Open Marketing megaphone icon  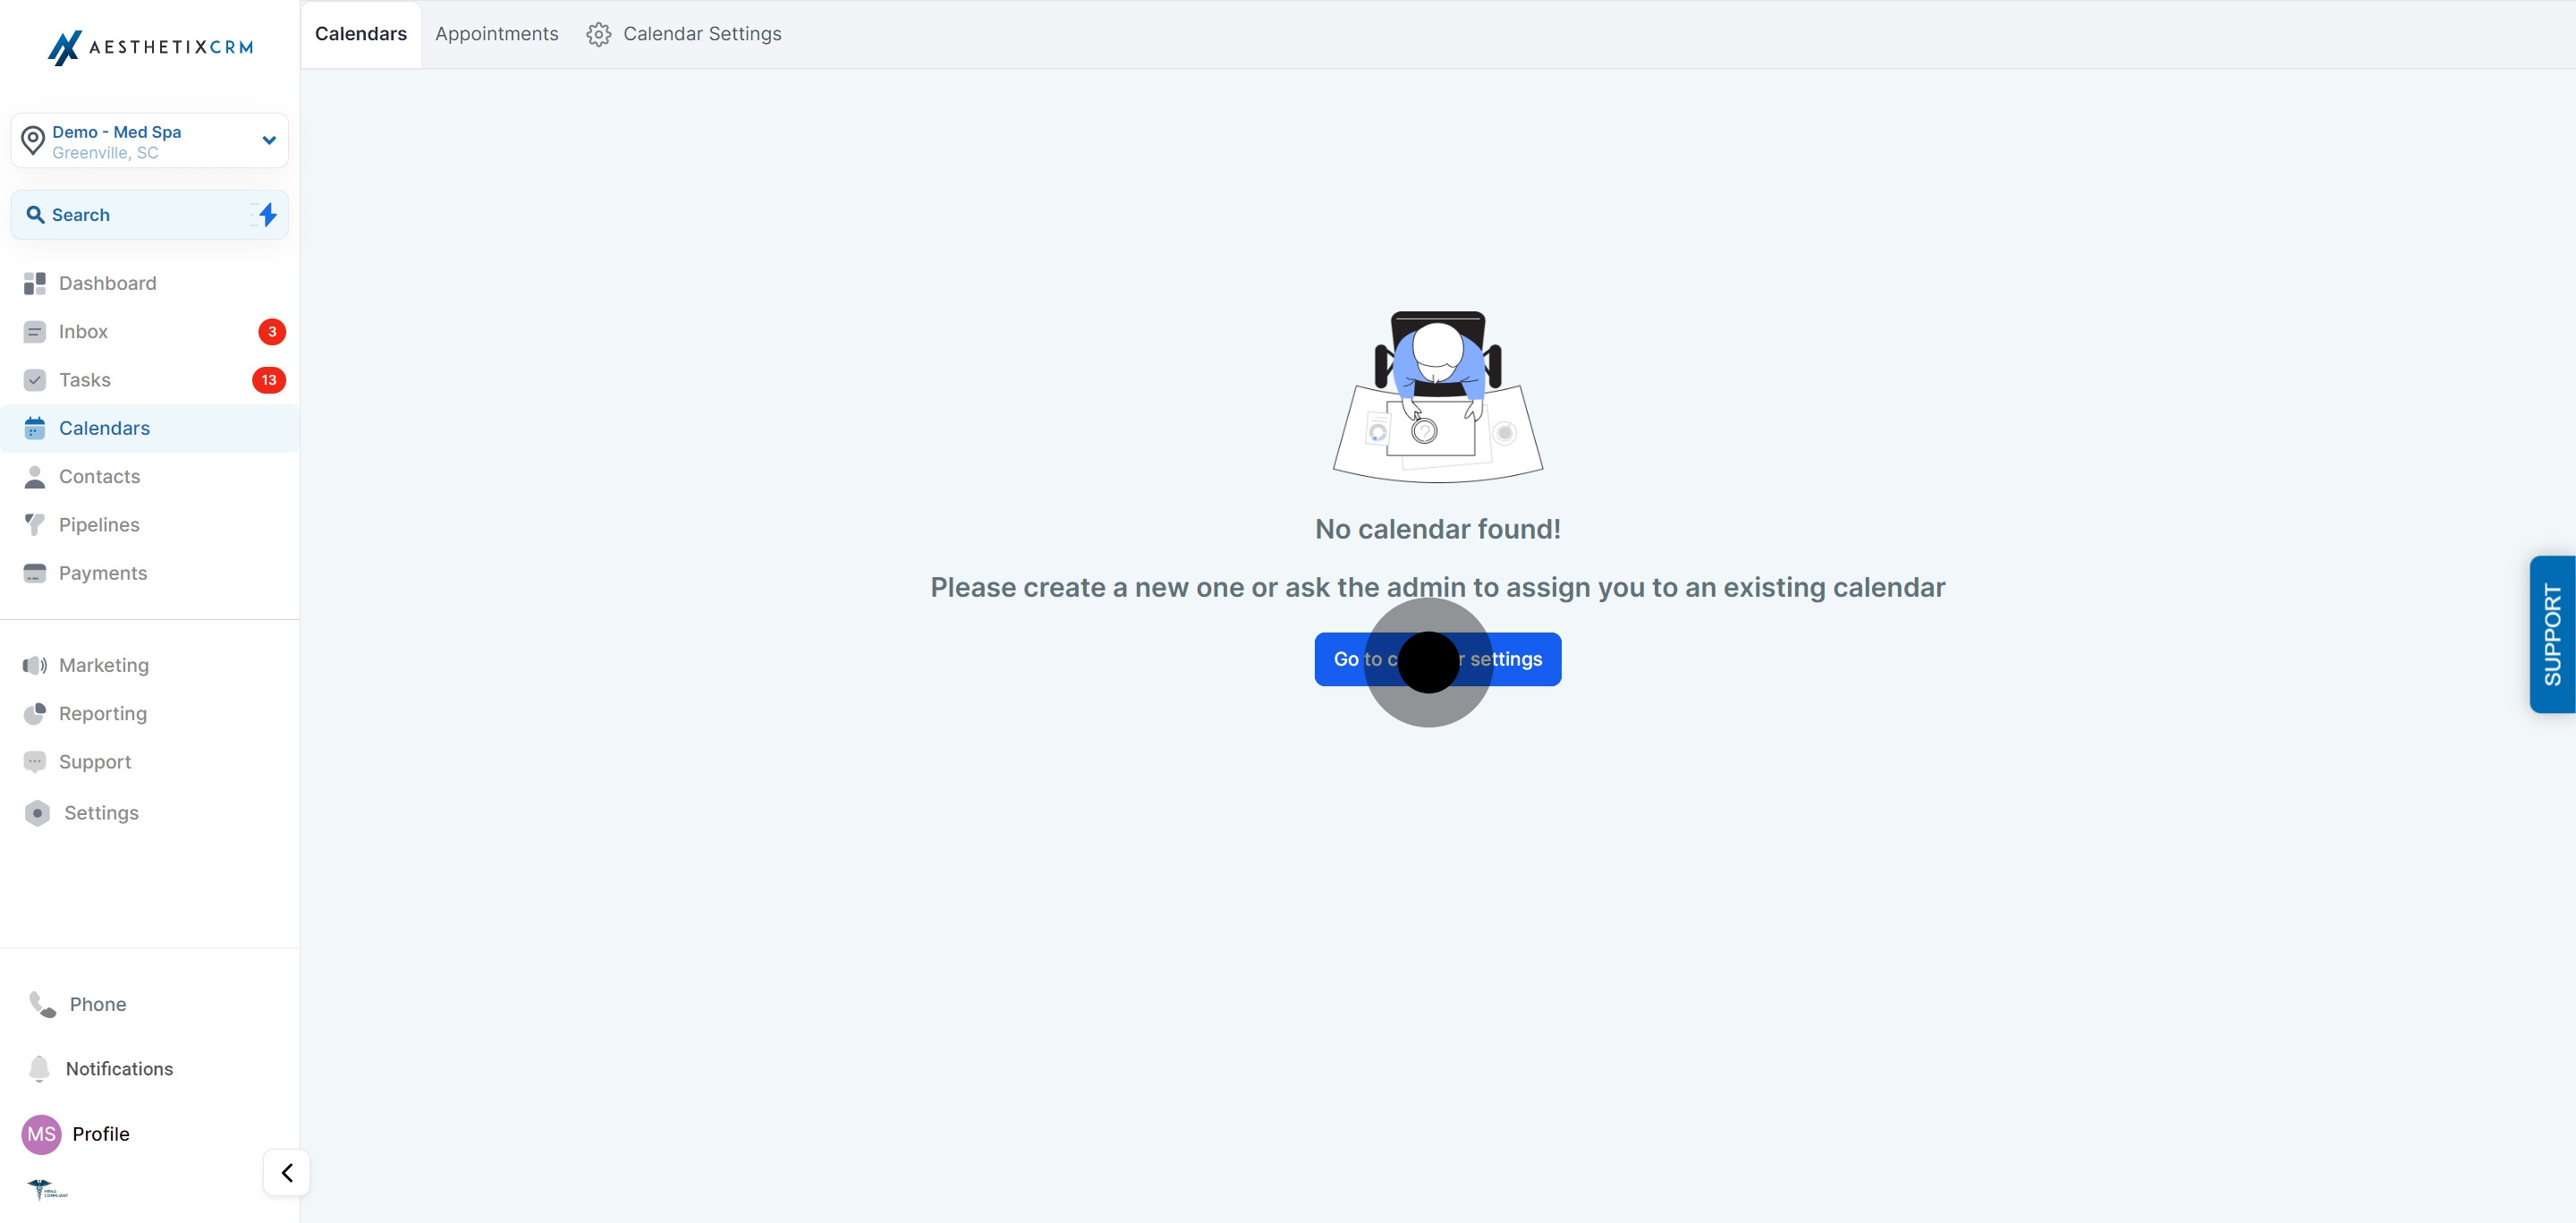[x=34, y=665]
